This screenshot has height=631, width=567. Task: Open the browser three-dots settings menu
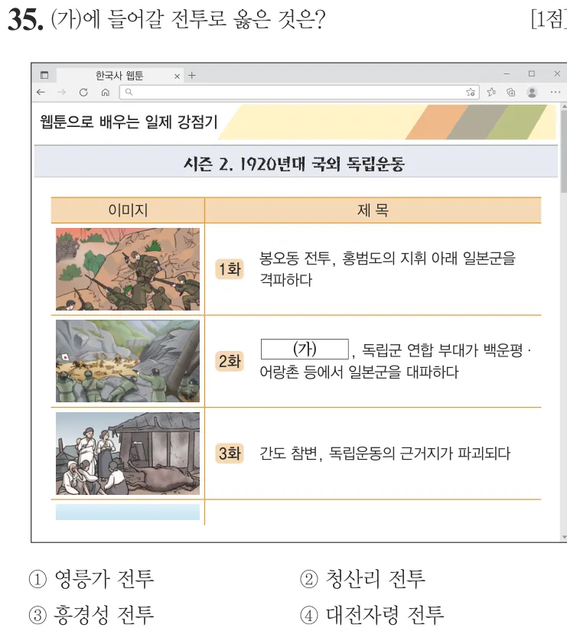point(556,92)
